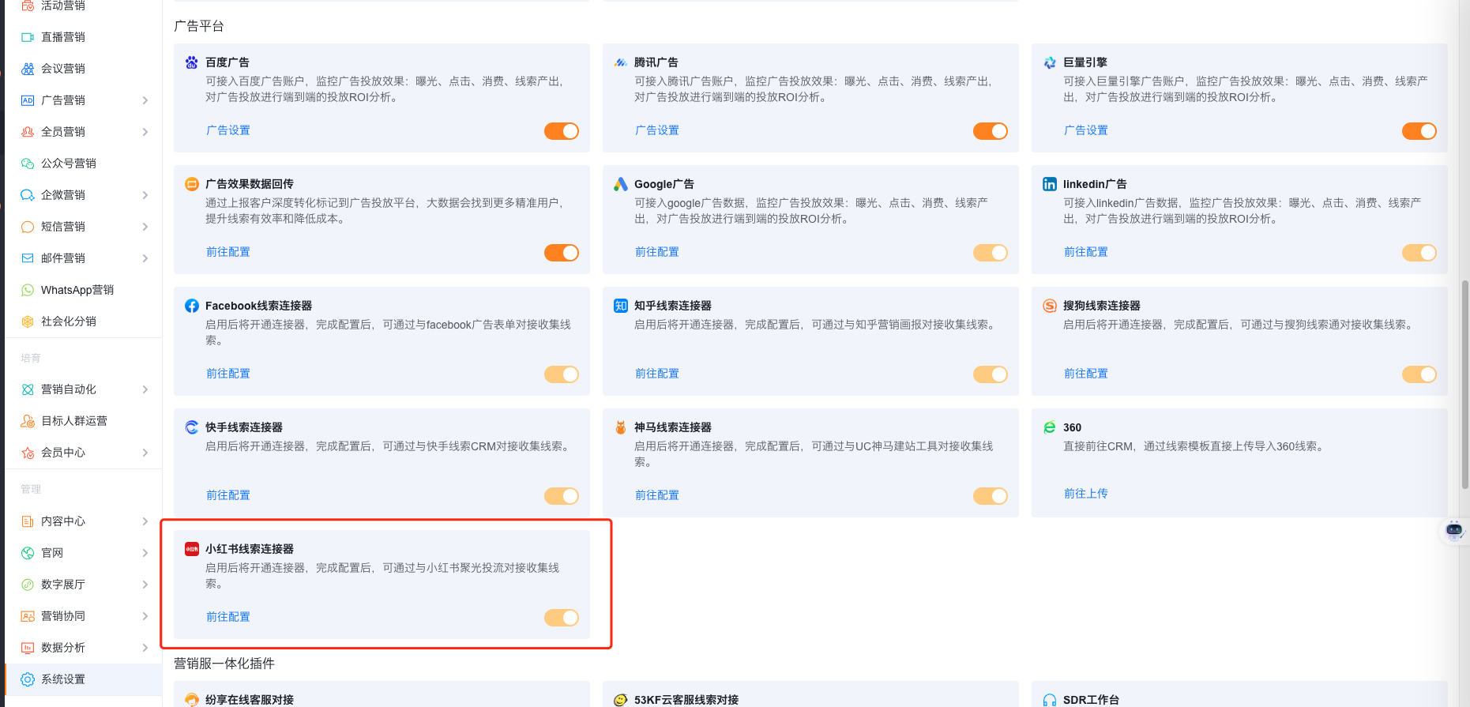Screen dimensions: 1470x707
Task: Click the SDR工作台 headset icon
Action: (1050, 700)
